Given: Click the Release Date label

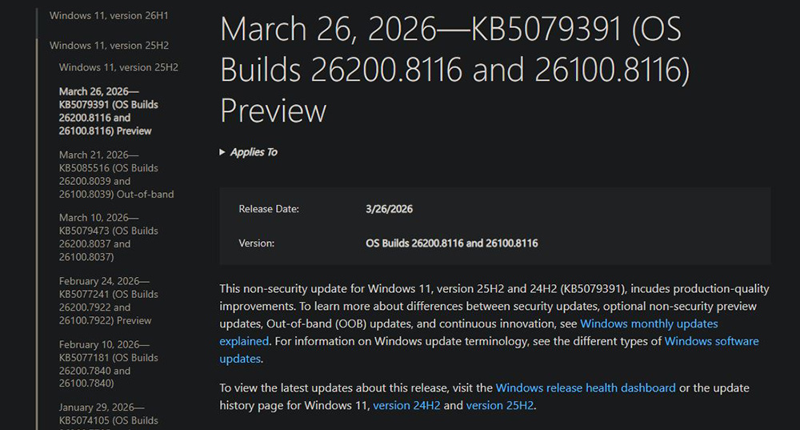Looking at the screenshot, I should 269,209.
